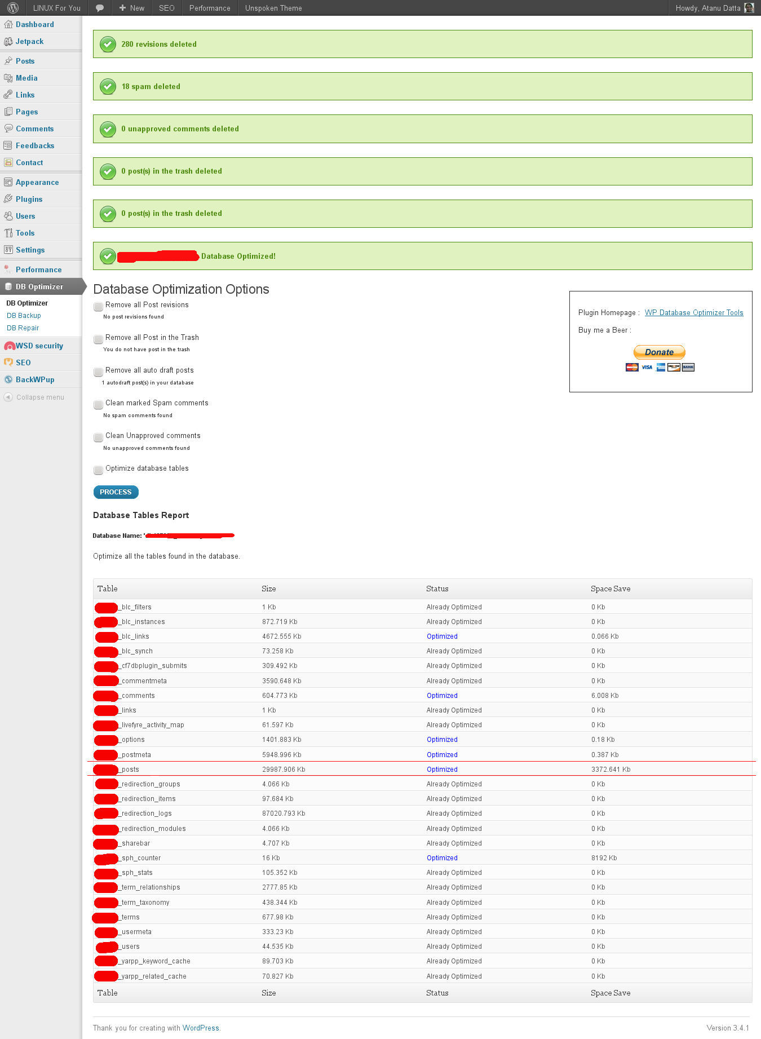Click the Contact icon in sidebar

(x=8, y=162)
